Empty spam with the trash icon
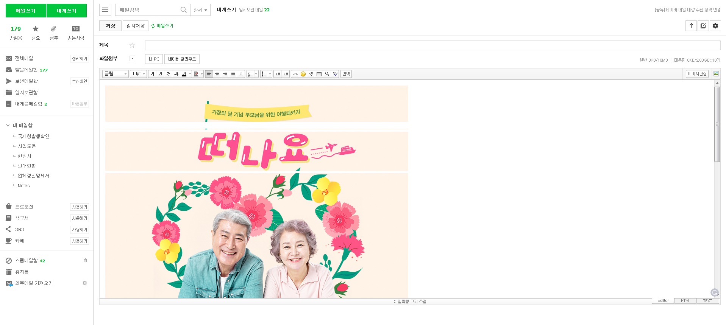726x325 pixels. coord(85,260)
